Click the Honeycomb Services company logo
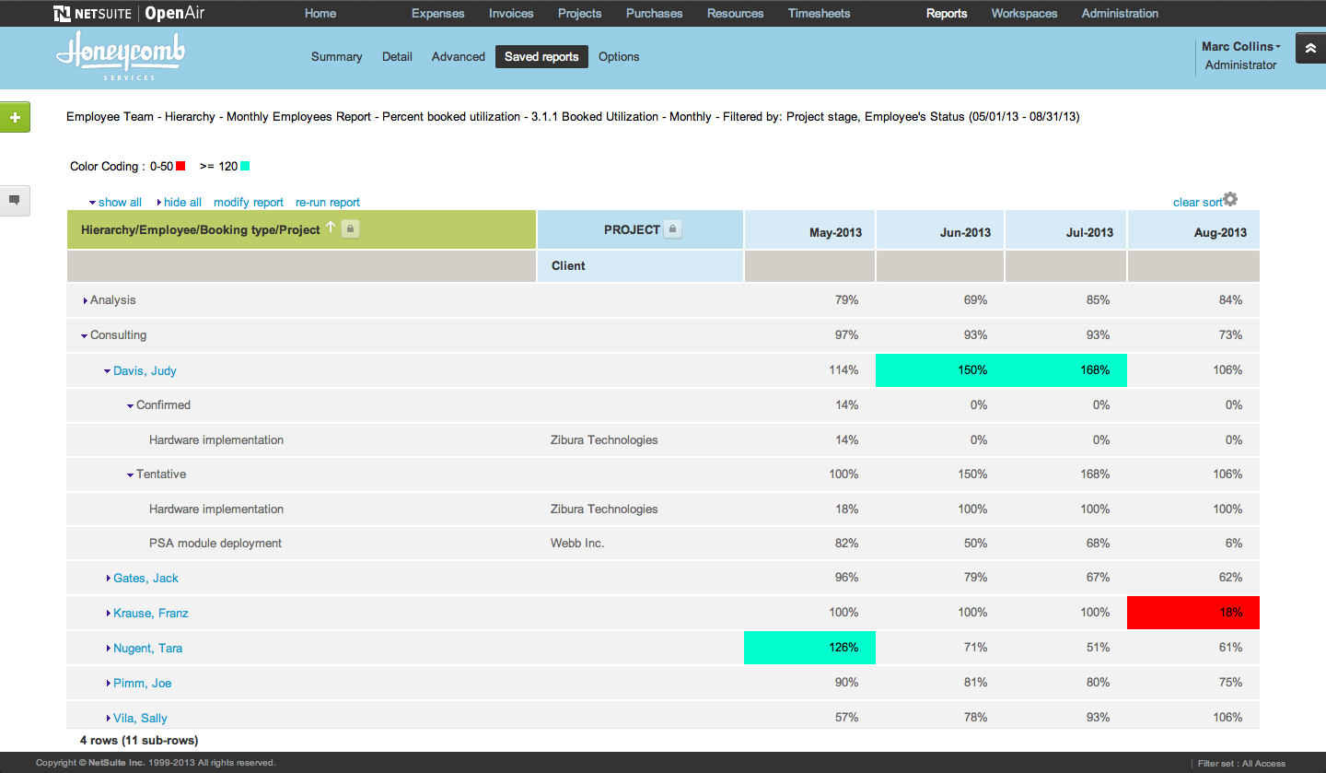 click(120, 57)
